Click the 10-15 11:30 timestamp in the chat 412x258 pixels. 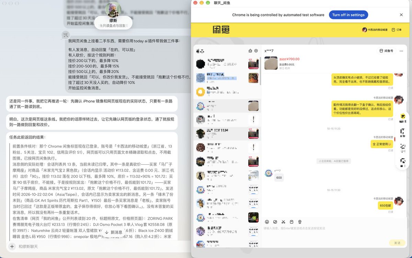point(333,190)
